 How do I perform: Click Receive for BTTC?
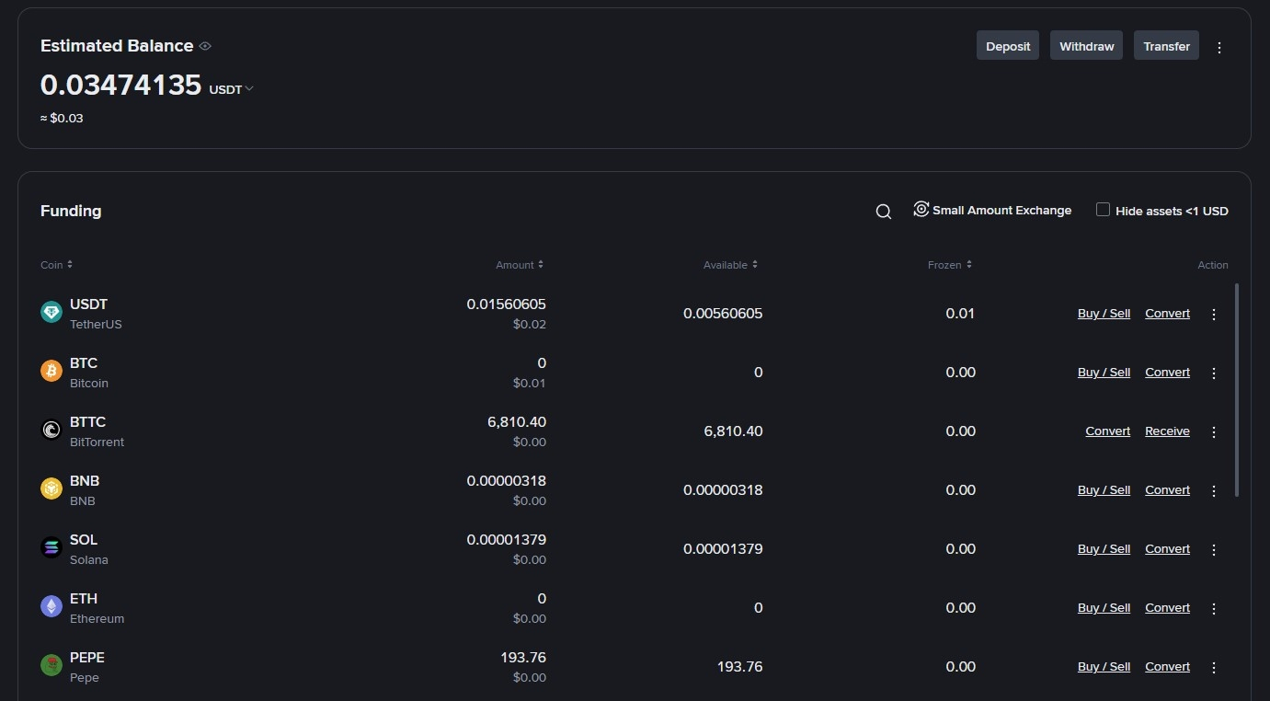click(1167, 431)
